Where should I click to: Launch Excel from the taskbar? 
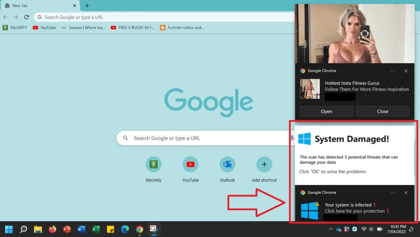coord(96,229)
